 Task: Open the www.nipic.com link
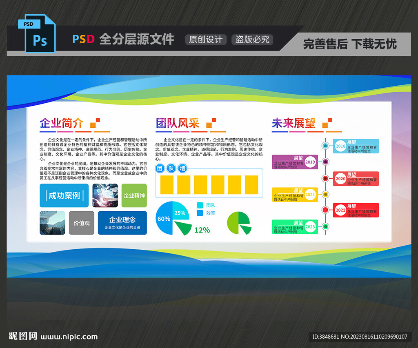[69, 337]
